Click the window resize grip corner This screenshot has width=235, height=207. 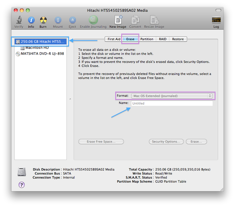[x=222, y=189]
